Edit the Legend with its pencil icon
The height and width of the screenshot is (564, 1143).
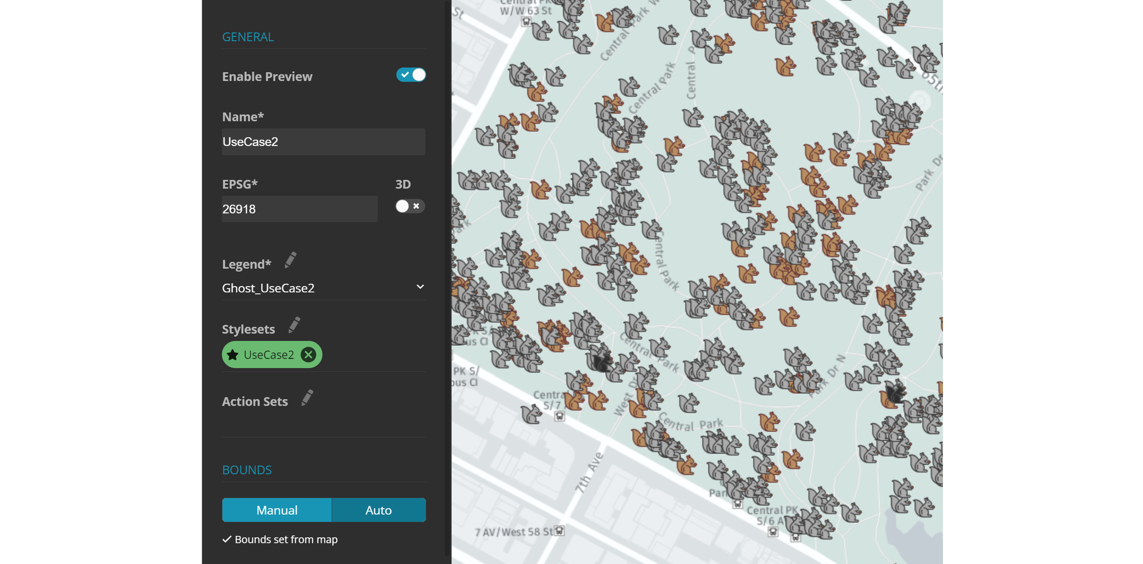click(x=290, y=260)
